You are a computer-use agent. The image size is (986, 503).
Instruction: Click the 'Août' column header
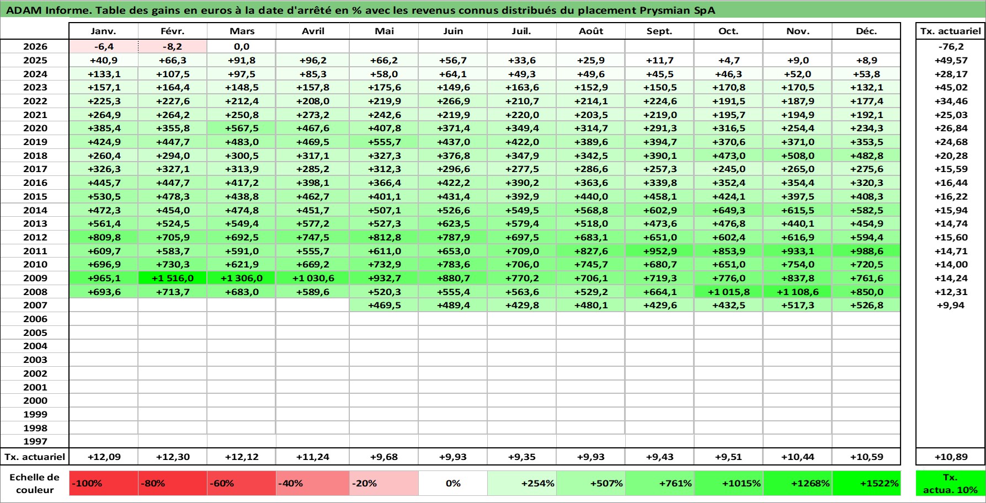click(591, 31)
